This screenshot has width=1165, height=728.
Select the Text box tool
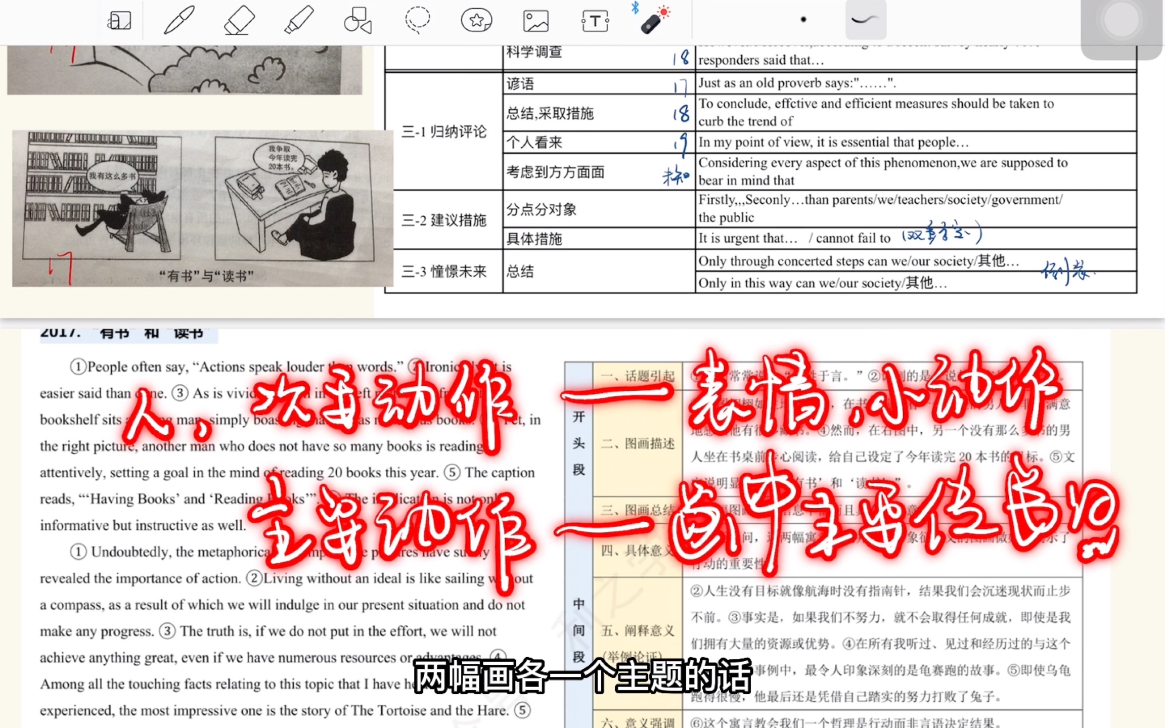(x=595, y=21)
